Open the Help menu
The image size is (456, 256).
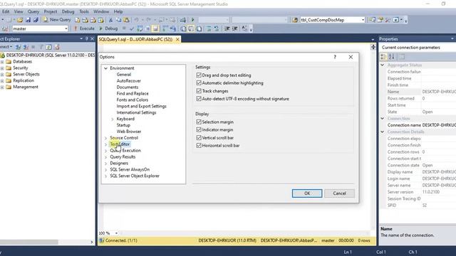point(118,11)
